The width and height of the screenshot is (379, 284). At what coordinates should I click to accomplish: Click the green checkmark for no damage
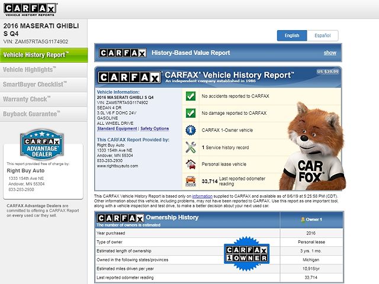[191, 112]
